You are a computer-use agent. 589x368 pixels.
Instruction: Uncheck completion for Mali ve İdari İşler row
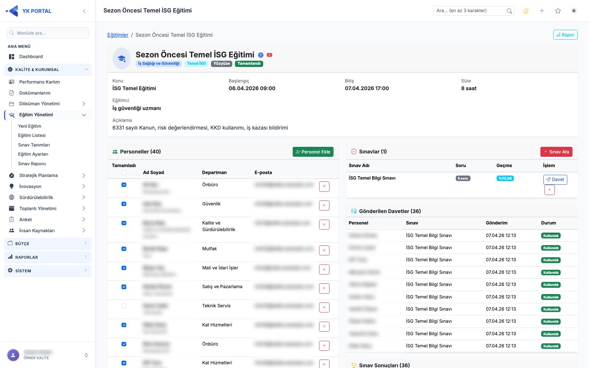tap(124, 268)
